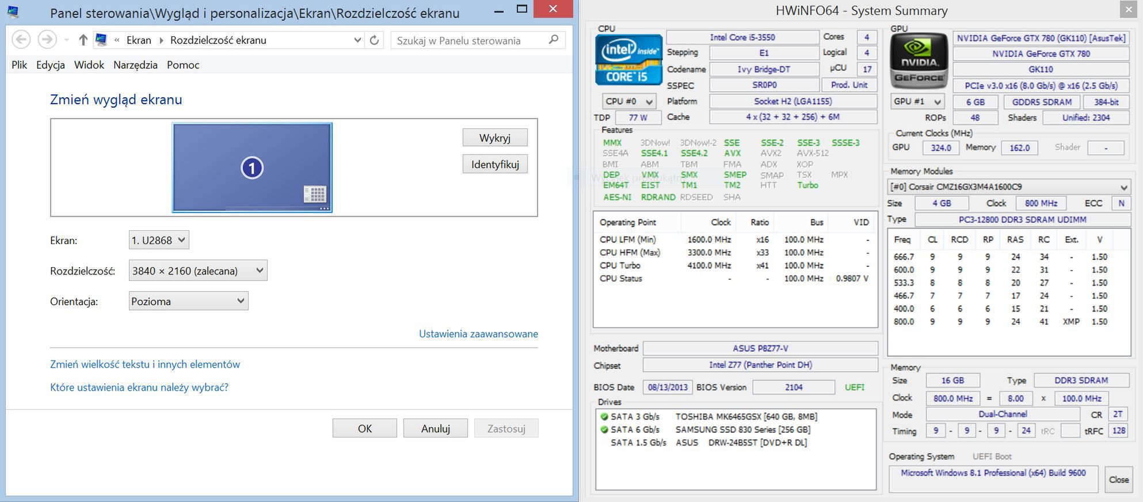
Task: Select monitor 1 thumbnail
Action: coord(252,168)
